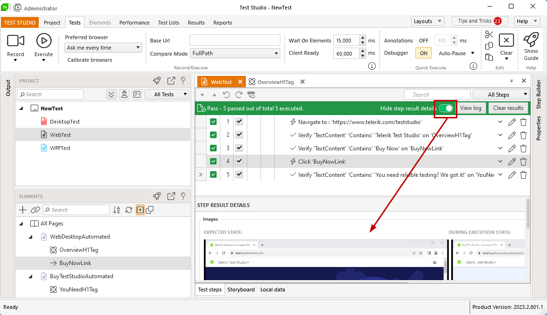Open Layouts dropdown

[x=427, y=21]
